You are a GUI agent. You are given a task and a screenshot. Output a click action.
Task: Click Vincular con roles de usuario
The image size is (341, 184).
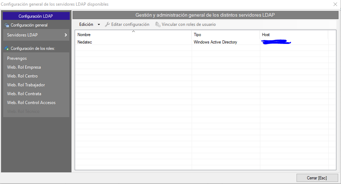(x=188, y=24)
